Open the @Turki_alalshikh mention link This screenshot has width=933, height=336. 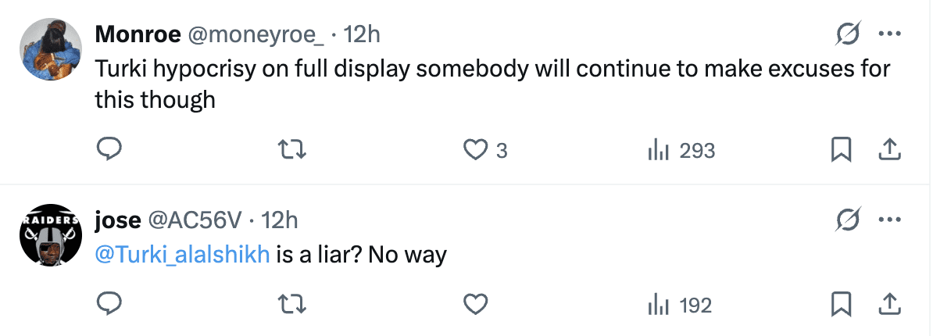click(x=183, y=254)
